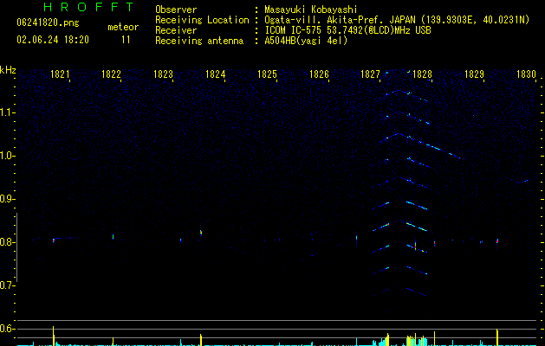Click the 0.6 kHz frequency label
Image resolution: width=545 pixels, height=346 pixels.
[x=7, y=329]
